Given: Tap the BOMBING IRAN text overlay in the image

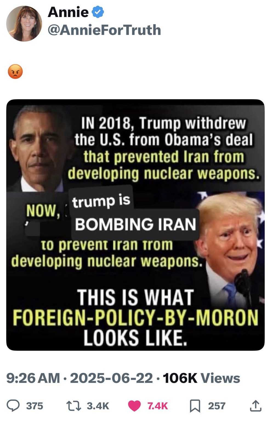Looking at the screenshot, I should (x=135, y=224).
